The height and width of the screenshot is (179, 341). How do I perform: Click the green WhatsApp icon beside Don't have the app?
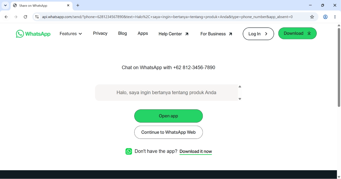(x=129, y=151)
